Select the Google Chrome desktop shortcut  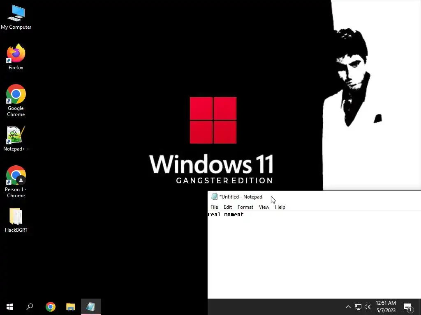[16, 101]
